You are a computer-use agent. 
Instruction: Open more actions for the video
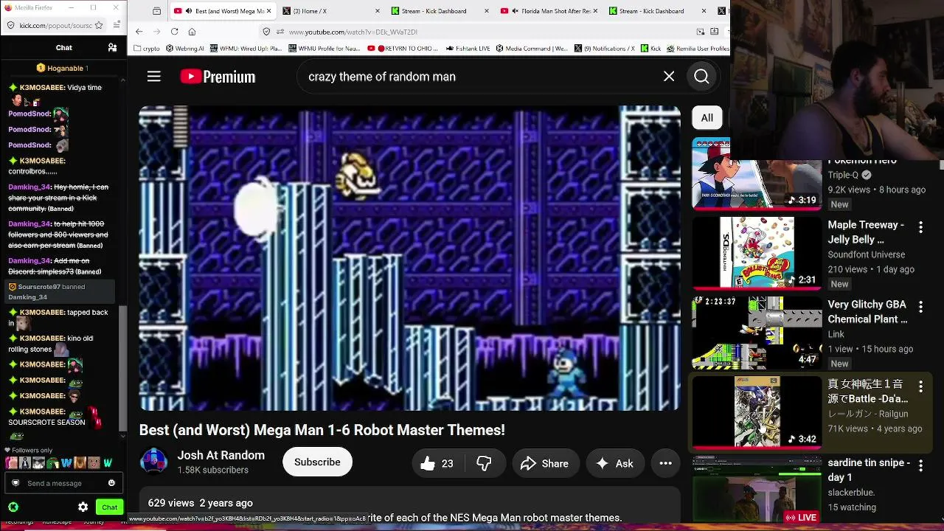click(x=665, y=463)
